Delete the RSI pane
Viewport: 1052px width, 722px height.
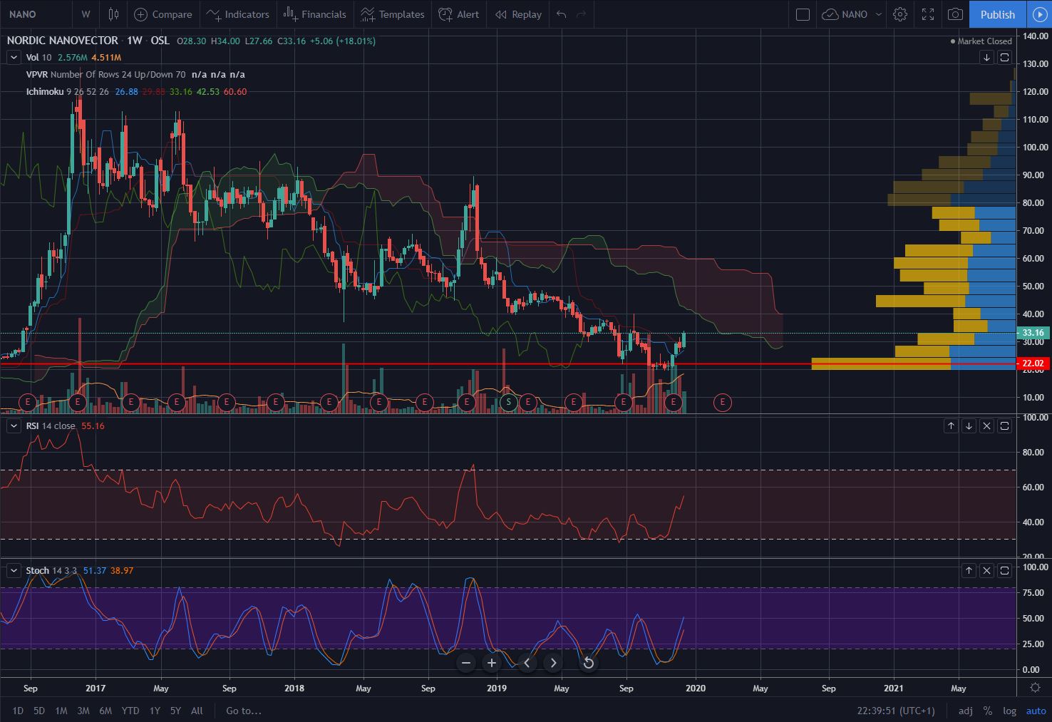(x=986, y=426)
